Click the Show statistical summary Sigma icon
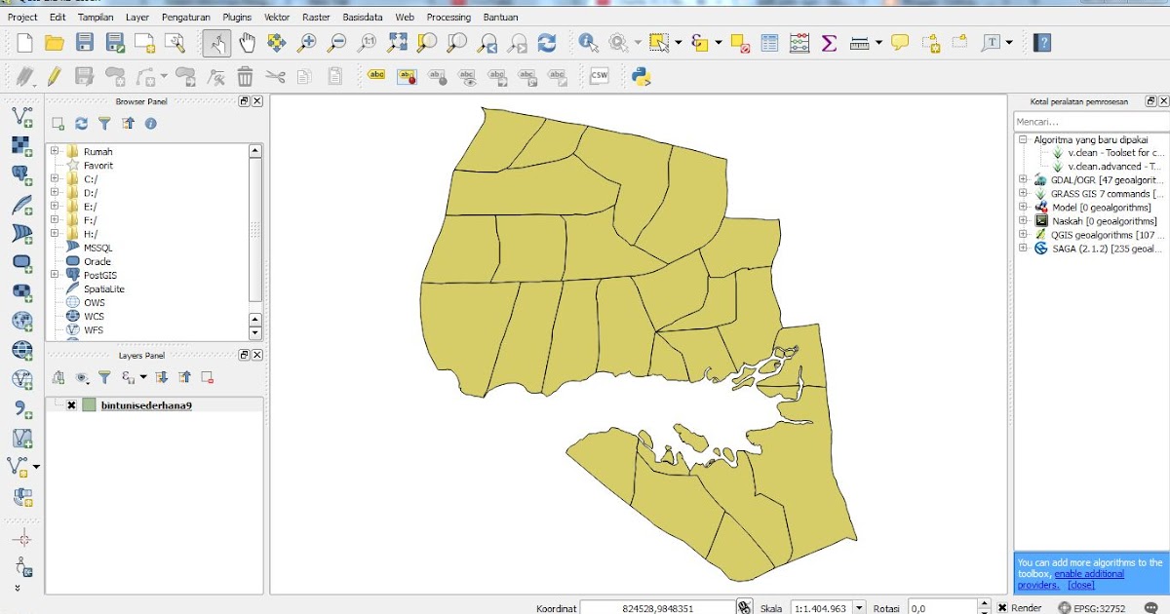 point(829,43)
